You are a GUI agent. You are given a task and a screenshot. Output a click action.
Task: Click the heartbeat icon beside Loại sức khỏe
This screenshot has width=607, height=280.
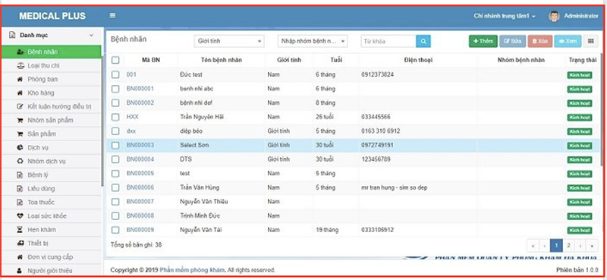pyautogui.click(x=20, y=216)
